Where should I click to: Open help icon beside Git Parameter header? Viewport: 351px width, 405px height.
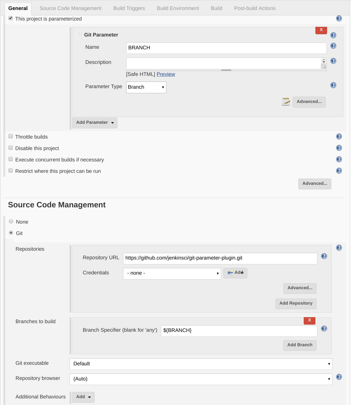click(333, 35)
